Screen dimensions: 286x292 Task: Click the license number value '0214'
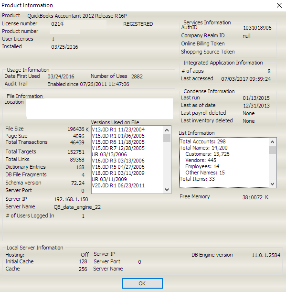[x=57, y=24]
